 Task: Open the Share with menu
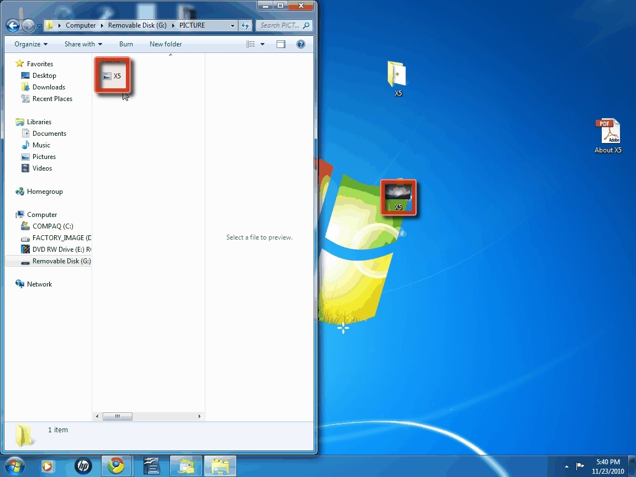tap(83, 44)
